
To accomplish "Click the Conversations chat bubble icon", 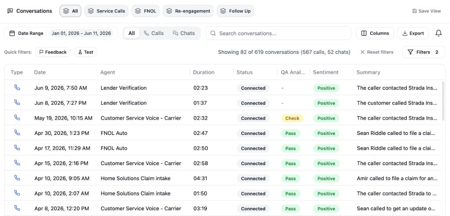I will click(10, 11).
